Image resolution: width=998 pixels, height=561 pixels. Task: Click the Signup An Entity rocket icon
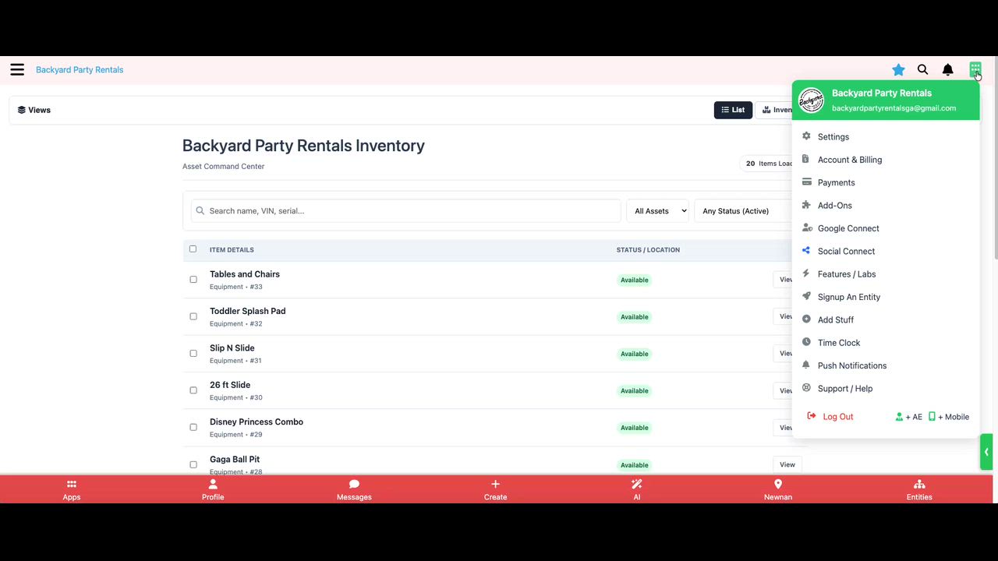[806, 296]
